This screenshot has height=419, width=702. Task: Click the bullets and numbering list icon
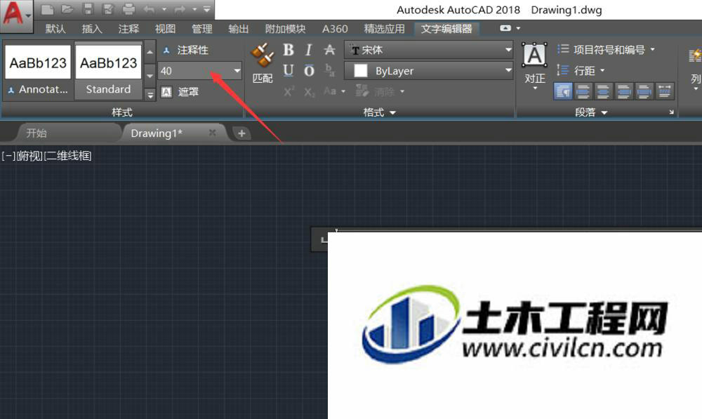[563, 49]
